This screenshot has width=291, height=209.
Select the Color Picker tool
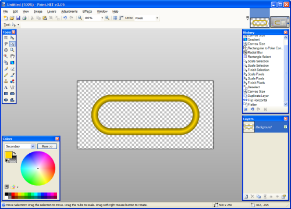[12, 75]
